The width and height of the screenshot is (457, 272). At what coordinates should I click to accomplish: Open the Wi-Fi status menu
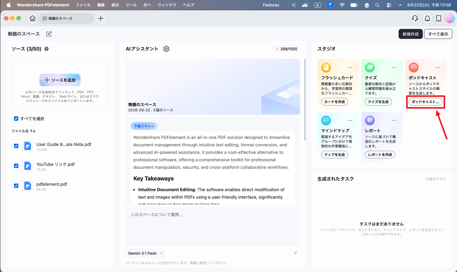[342, 5]
